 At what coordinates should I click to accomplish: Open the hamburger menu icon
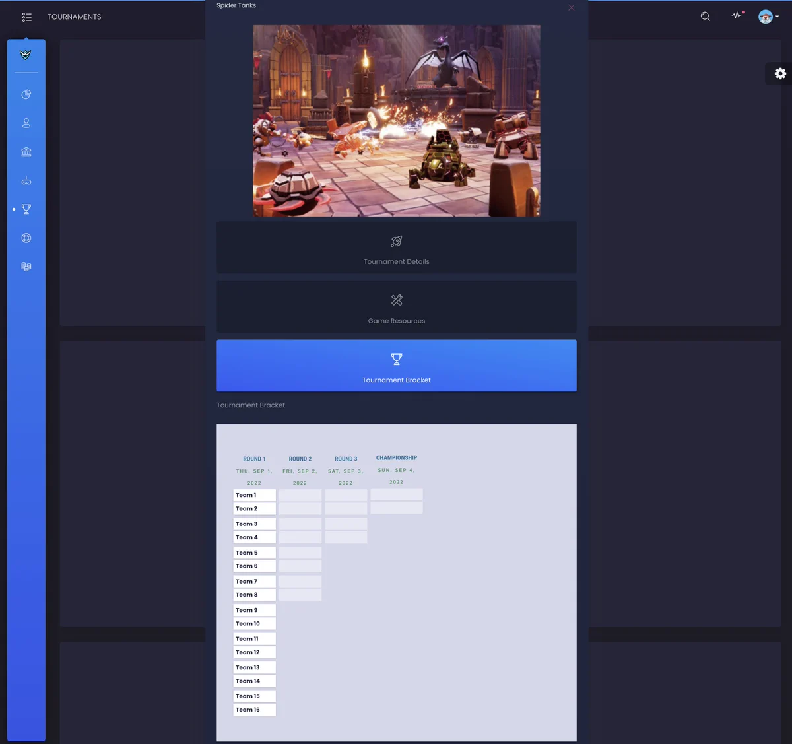coord(27,17)
